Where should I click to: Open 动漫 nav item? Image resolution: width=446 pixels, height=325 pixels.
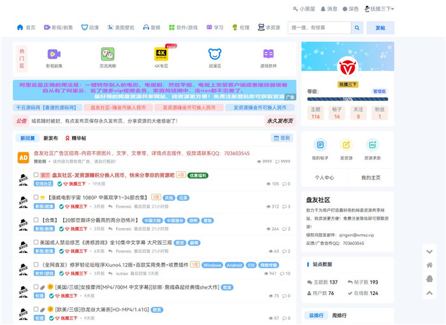[x=90, y=27]
